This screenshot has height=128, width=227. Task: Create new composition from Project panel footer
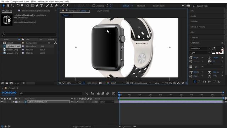11,83
